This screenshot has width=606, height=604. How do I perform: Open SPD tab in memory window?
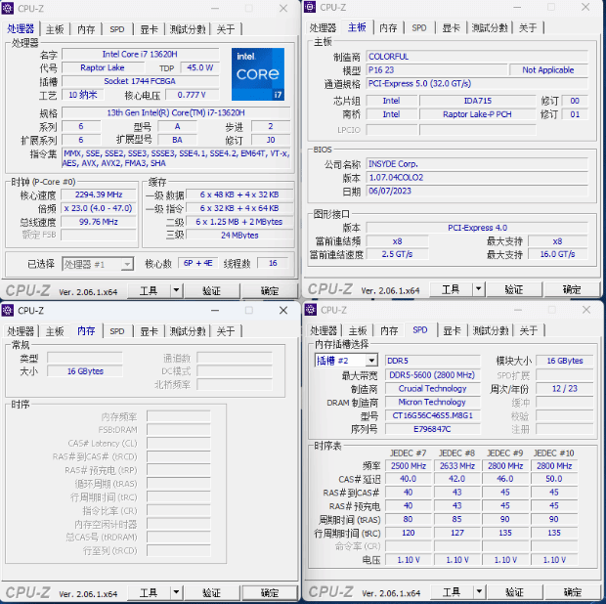[x=117, y=331]
